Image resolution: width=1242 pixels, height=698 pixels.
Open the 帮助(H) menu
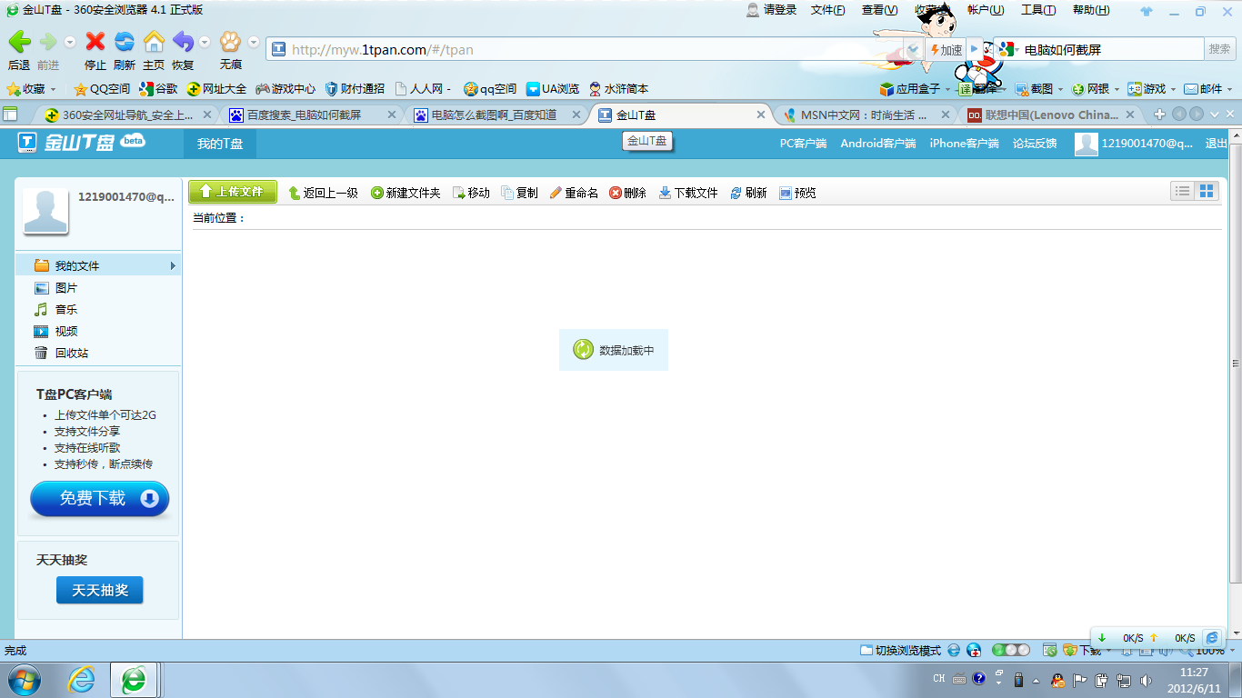(1091, 10)
